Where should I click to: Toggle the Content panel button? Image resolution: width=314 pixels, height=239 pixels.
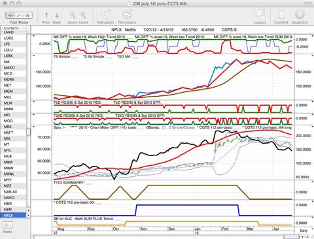pyautogui.click(x=281, y=14)
